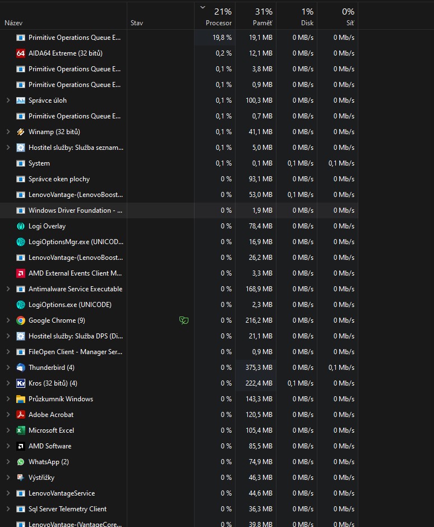Click the Microsoft Excel process icon

click(21, 430)
